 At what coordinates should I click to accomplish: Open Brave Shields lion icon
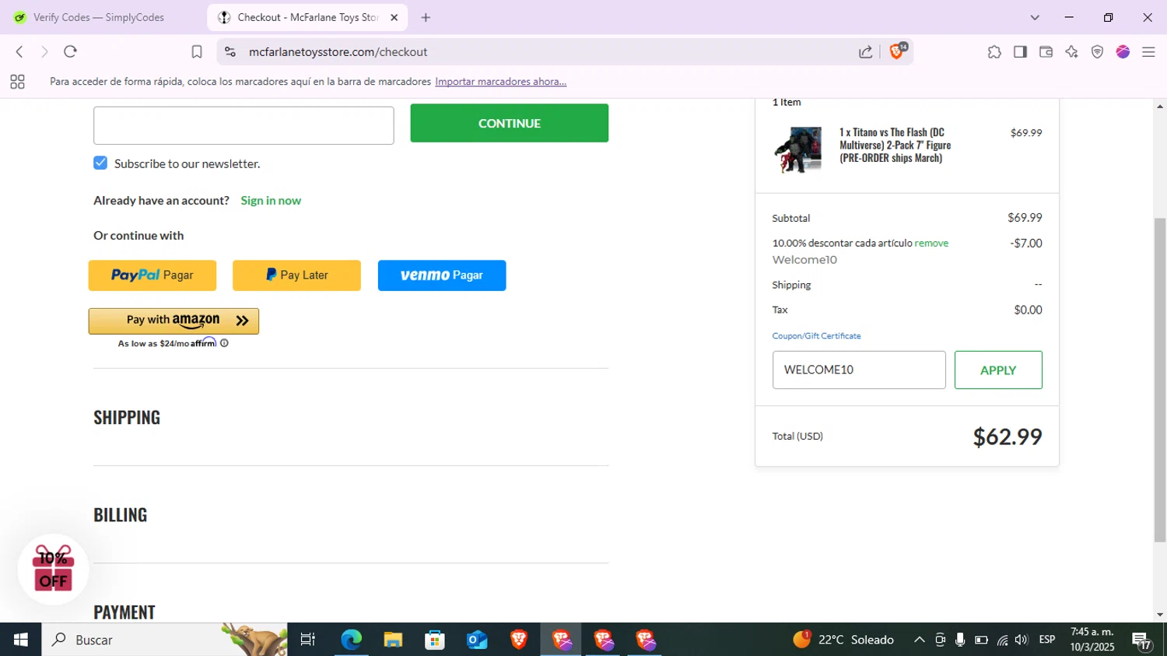(897, 51)
